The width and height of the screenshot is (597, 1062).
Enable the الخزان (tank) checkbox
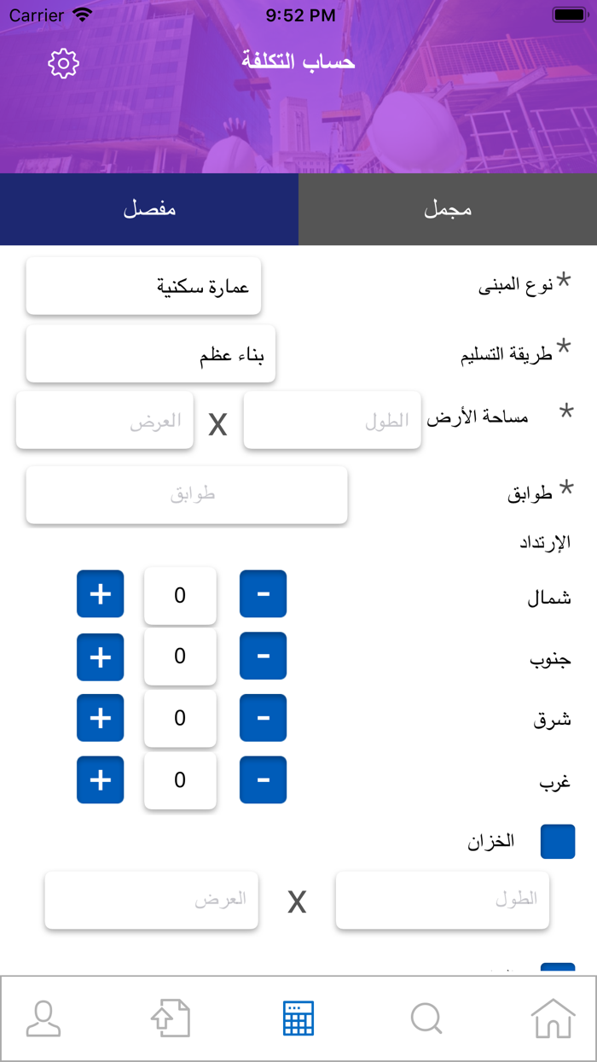click(559, 842)
